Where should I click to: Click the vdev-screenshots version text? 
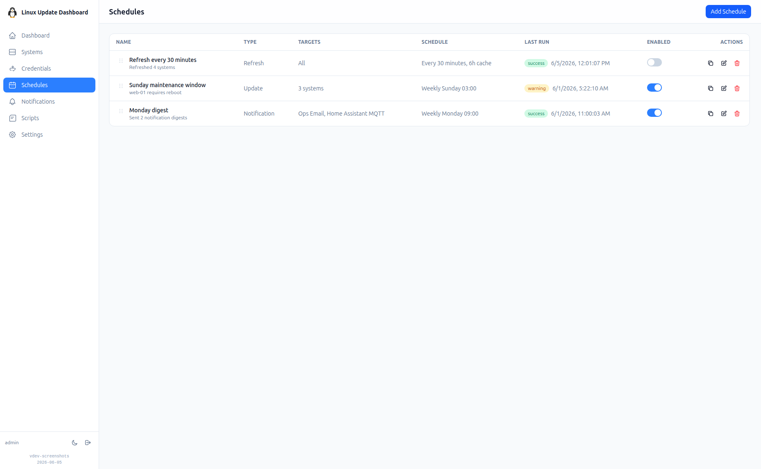coord(49,456)
